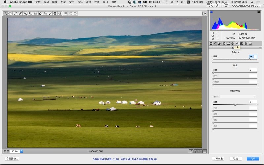Click the 存储图像 button
Image resolution: width=264 pixels, height=165 pixels.
point(12,159)
